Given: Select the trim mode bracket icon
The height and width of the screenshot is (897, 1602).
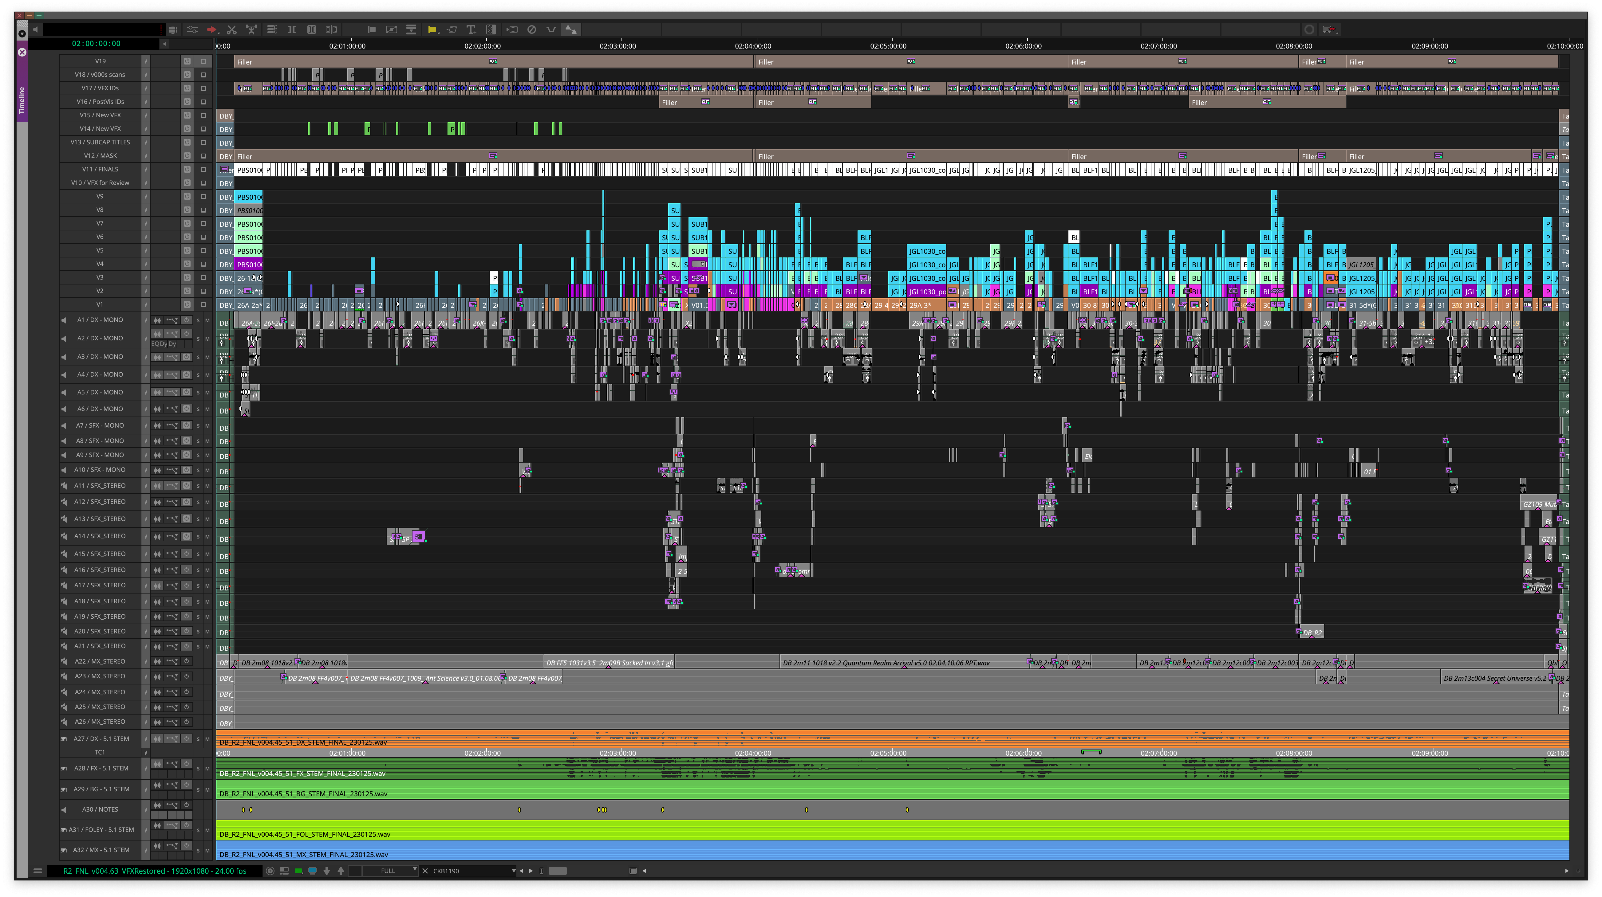Looking at the screenshot, I should [292, 29].
